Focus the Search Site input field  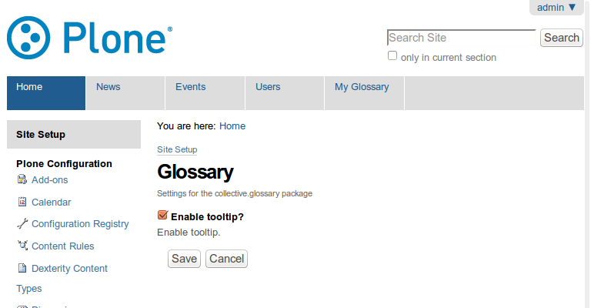point(462,38)
